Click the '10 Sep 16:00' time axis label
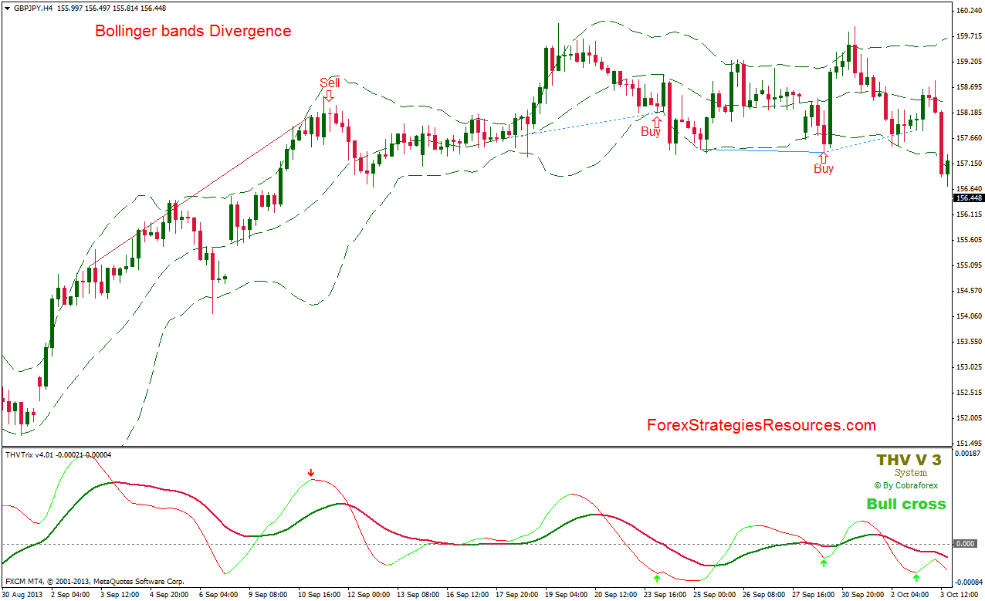Screen dimensions: 985x601 [x=320, y=595]
